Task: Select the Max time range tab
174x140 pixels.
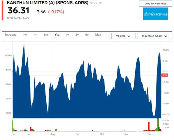Action: 98,35
